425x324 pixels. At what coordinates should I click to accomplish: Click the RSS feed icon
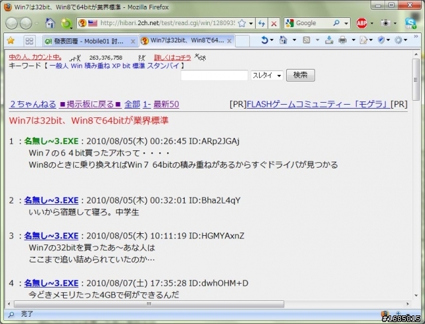click(306, 40)
